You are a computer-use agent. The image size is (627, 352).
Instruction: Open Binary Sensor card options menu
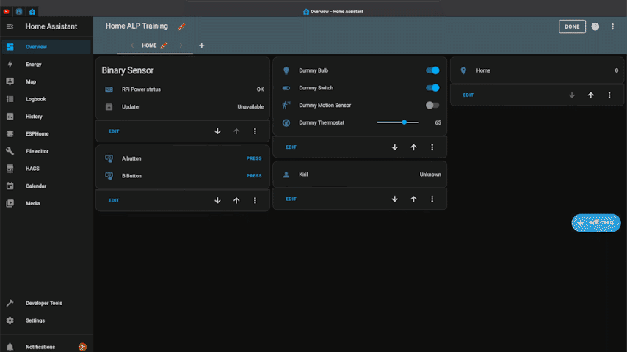point(255,131)
